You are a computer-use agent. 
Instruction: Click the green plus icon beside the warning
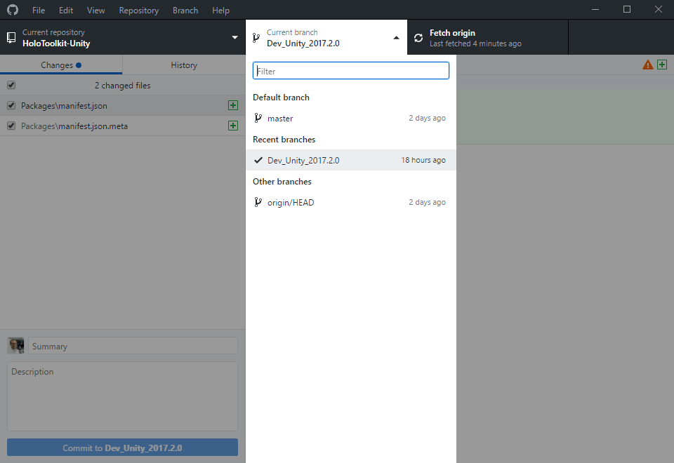pos(662,65)
